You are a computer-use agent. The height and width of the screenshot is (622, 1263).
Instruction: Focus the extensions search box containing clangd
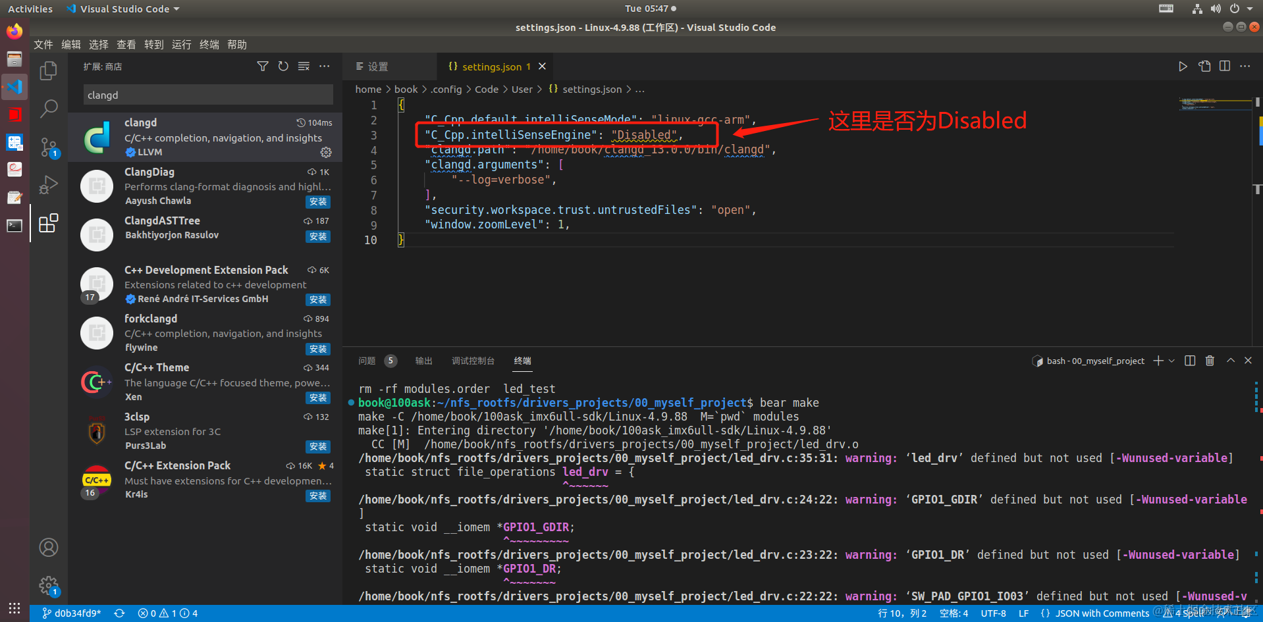208,95
